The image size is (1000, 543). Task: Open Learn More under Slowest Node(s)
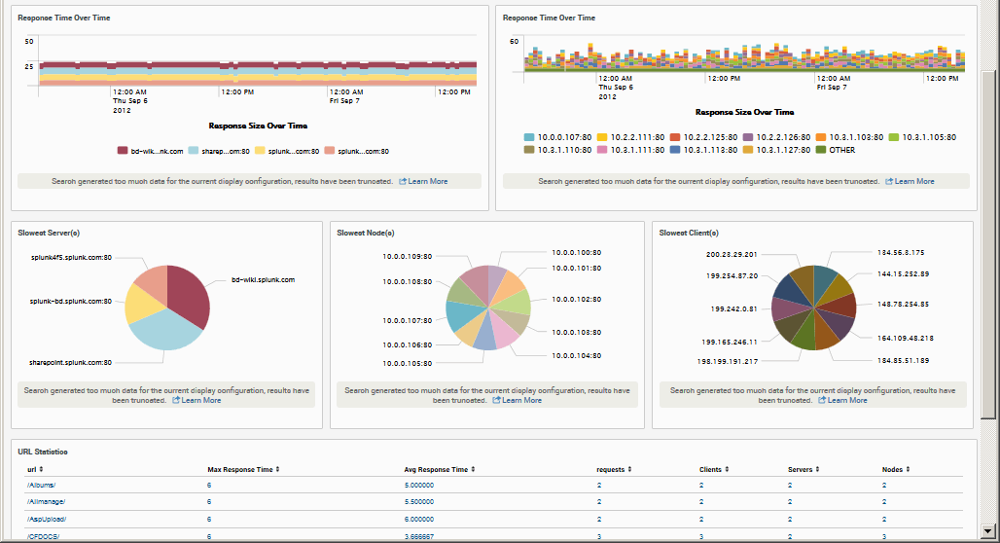(x=518, y=400)
